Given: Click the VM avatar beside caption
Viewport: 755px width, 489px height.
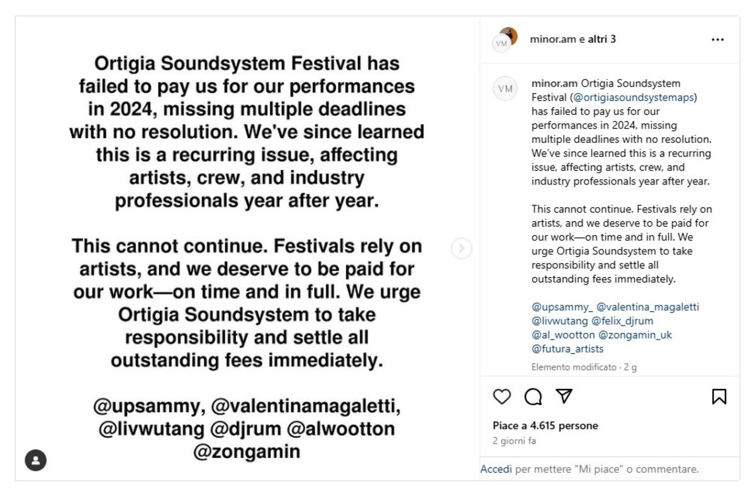Looking at the screenshot, I should click(x=505, y=89).
